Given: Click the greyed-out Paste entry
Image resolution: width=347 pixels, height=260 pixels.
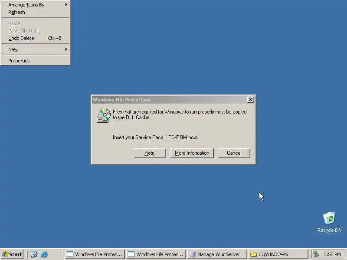Looking at the screenshot, I should (36, 23).
